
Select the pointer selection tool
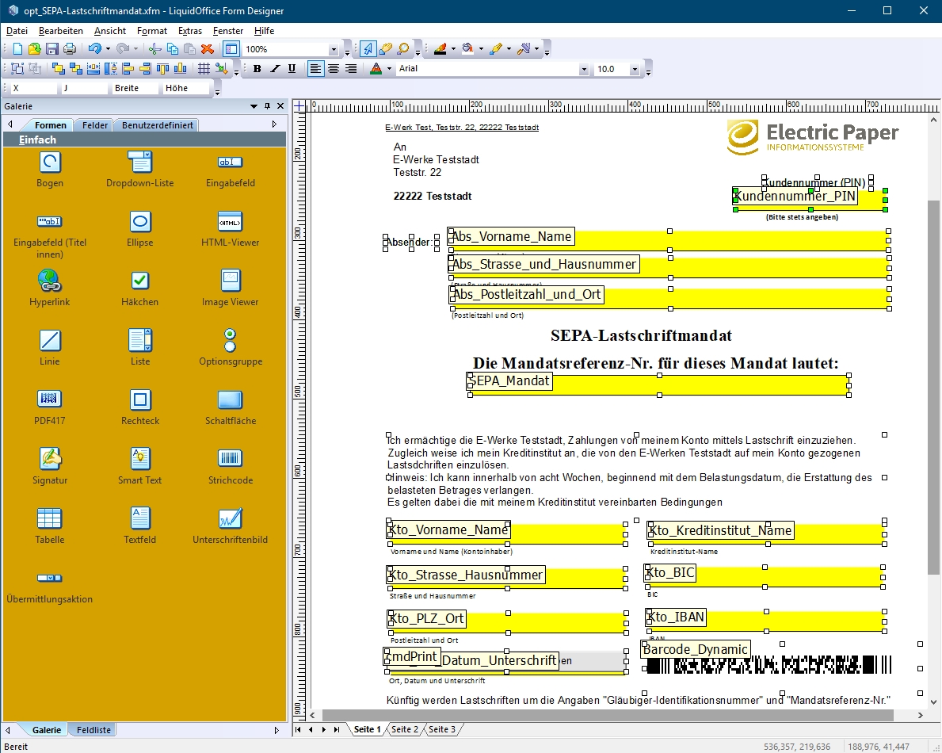coord(368,49)
